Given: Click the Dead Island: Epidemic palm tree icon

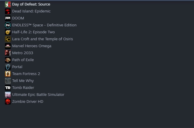Looking at the screenshot, I should click(8, 11).
